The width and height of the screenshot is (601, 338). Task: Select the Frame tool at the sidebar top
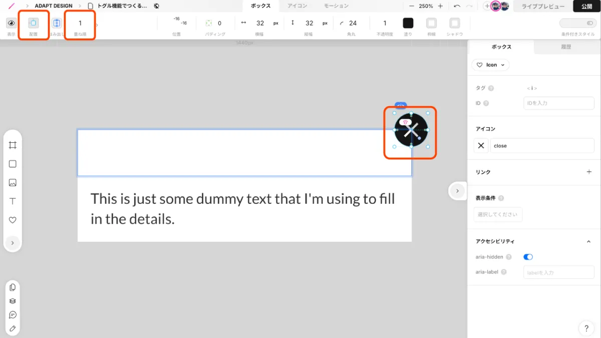click(12, 145)
